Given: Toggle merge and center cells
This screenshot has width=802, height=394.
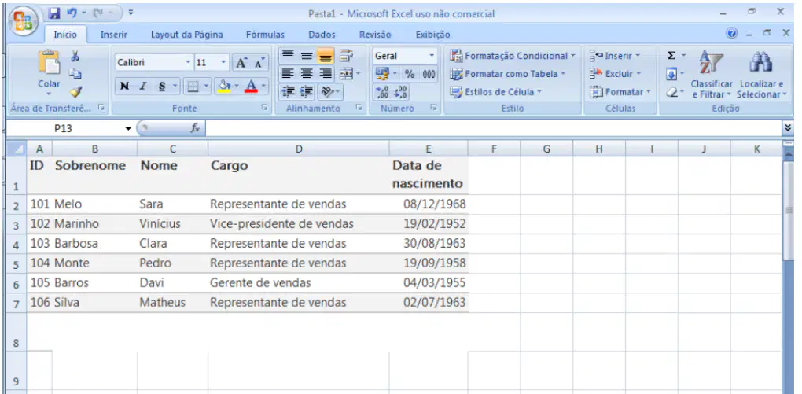Looking at the screenshot, I should click(346, 74).
